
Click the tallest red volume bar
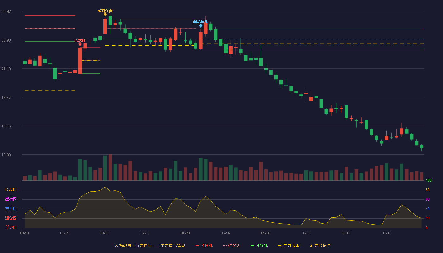click(110, 167)
